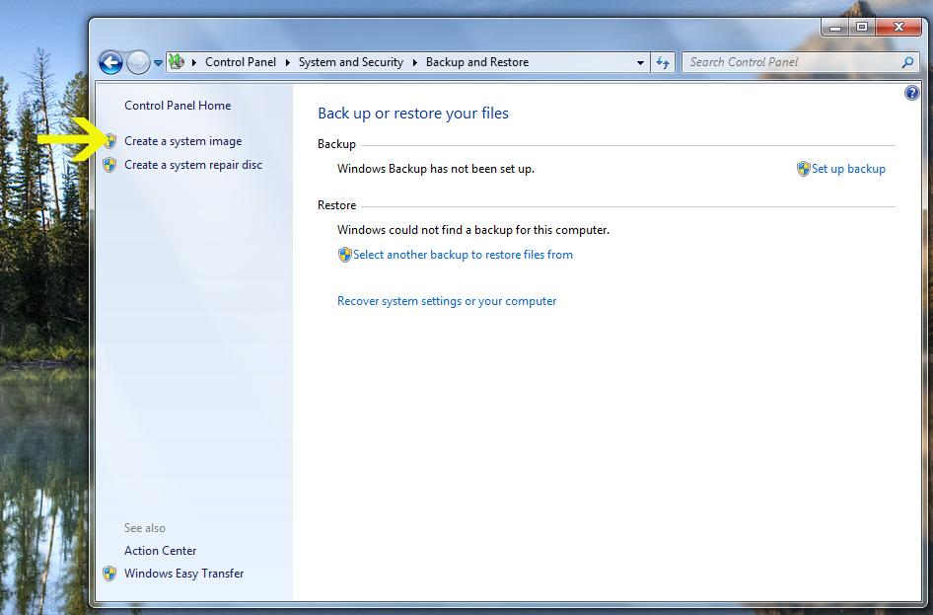
Task: Open the recent pages dropdown arrow
Action: [x=158, y=62]
